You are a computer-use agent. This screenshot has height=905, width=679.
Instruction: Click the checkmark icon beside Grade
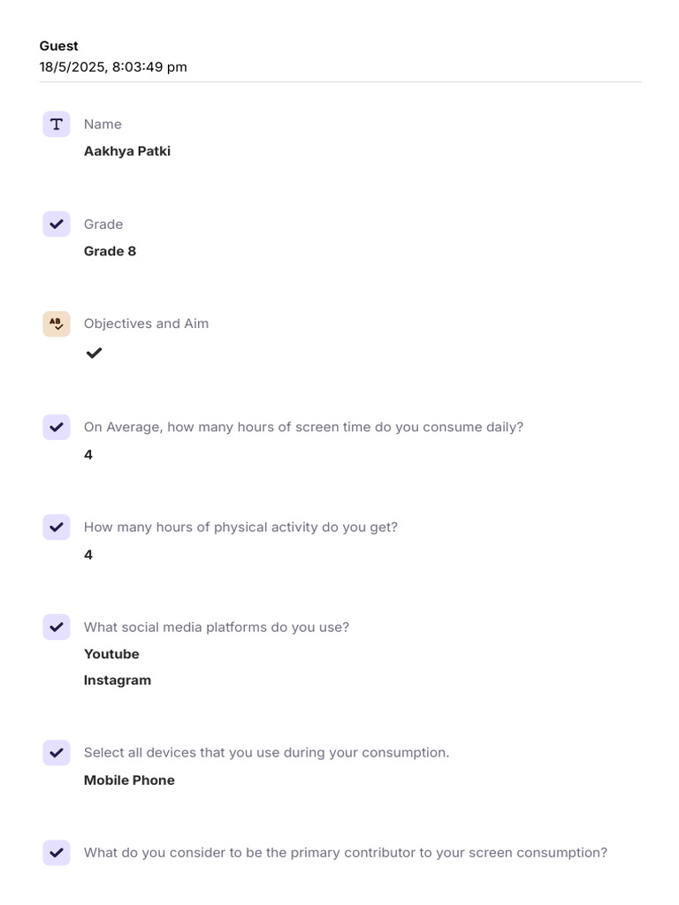(57, 224)
